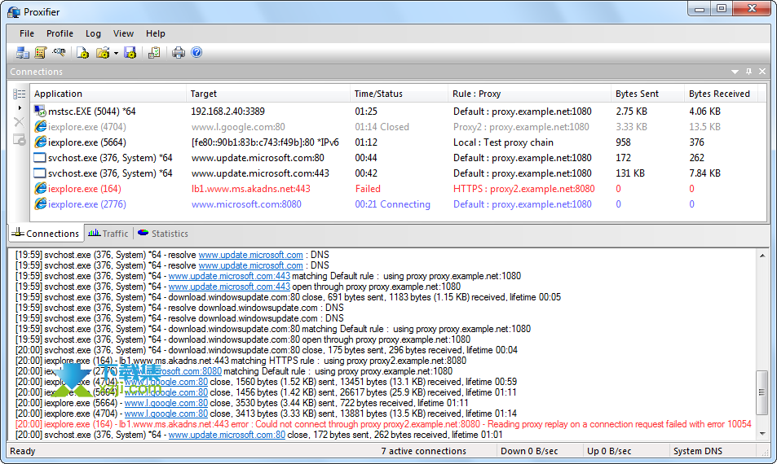Screen dimensions: 777x464
Task: Select www.microsoft.com:8080 target cell
Action: 246,204
